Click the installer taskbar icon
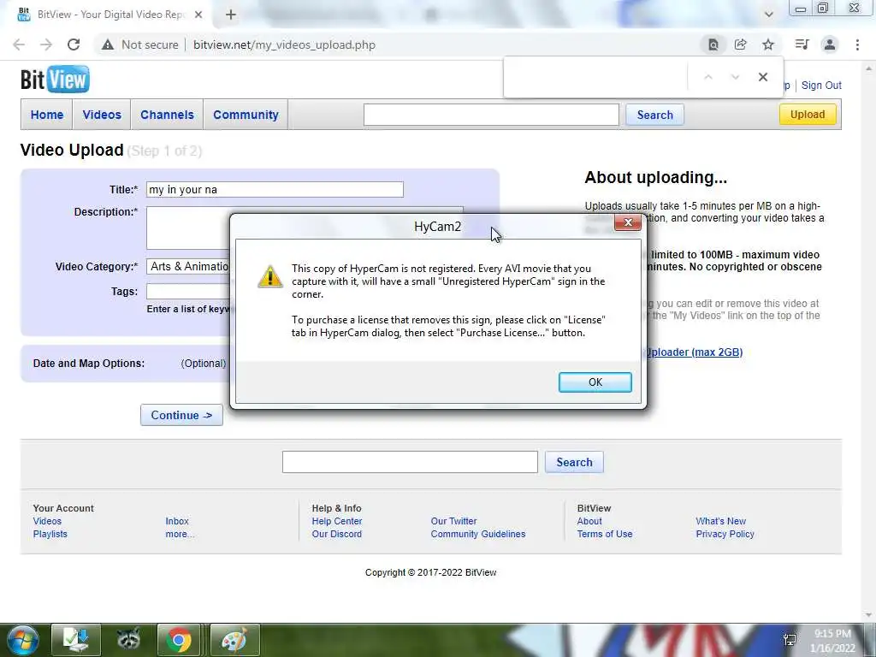The width and height of the screenshot is (876, 657). pyautogui.click(x=76, y=640)
